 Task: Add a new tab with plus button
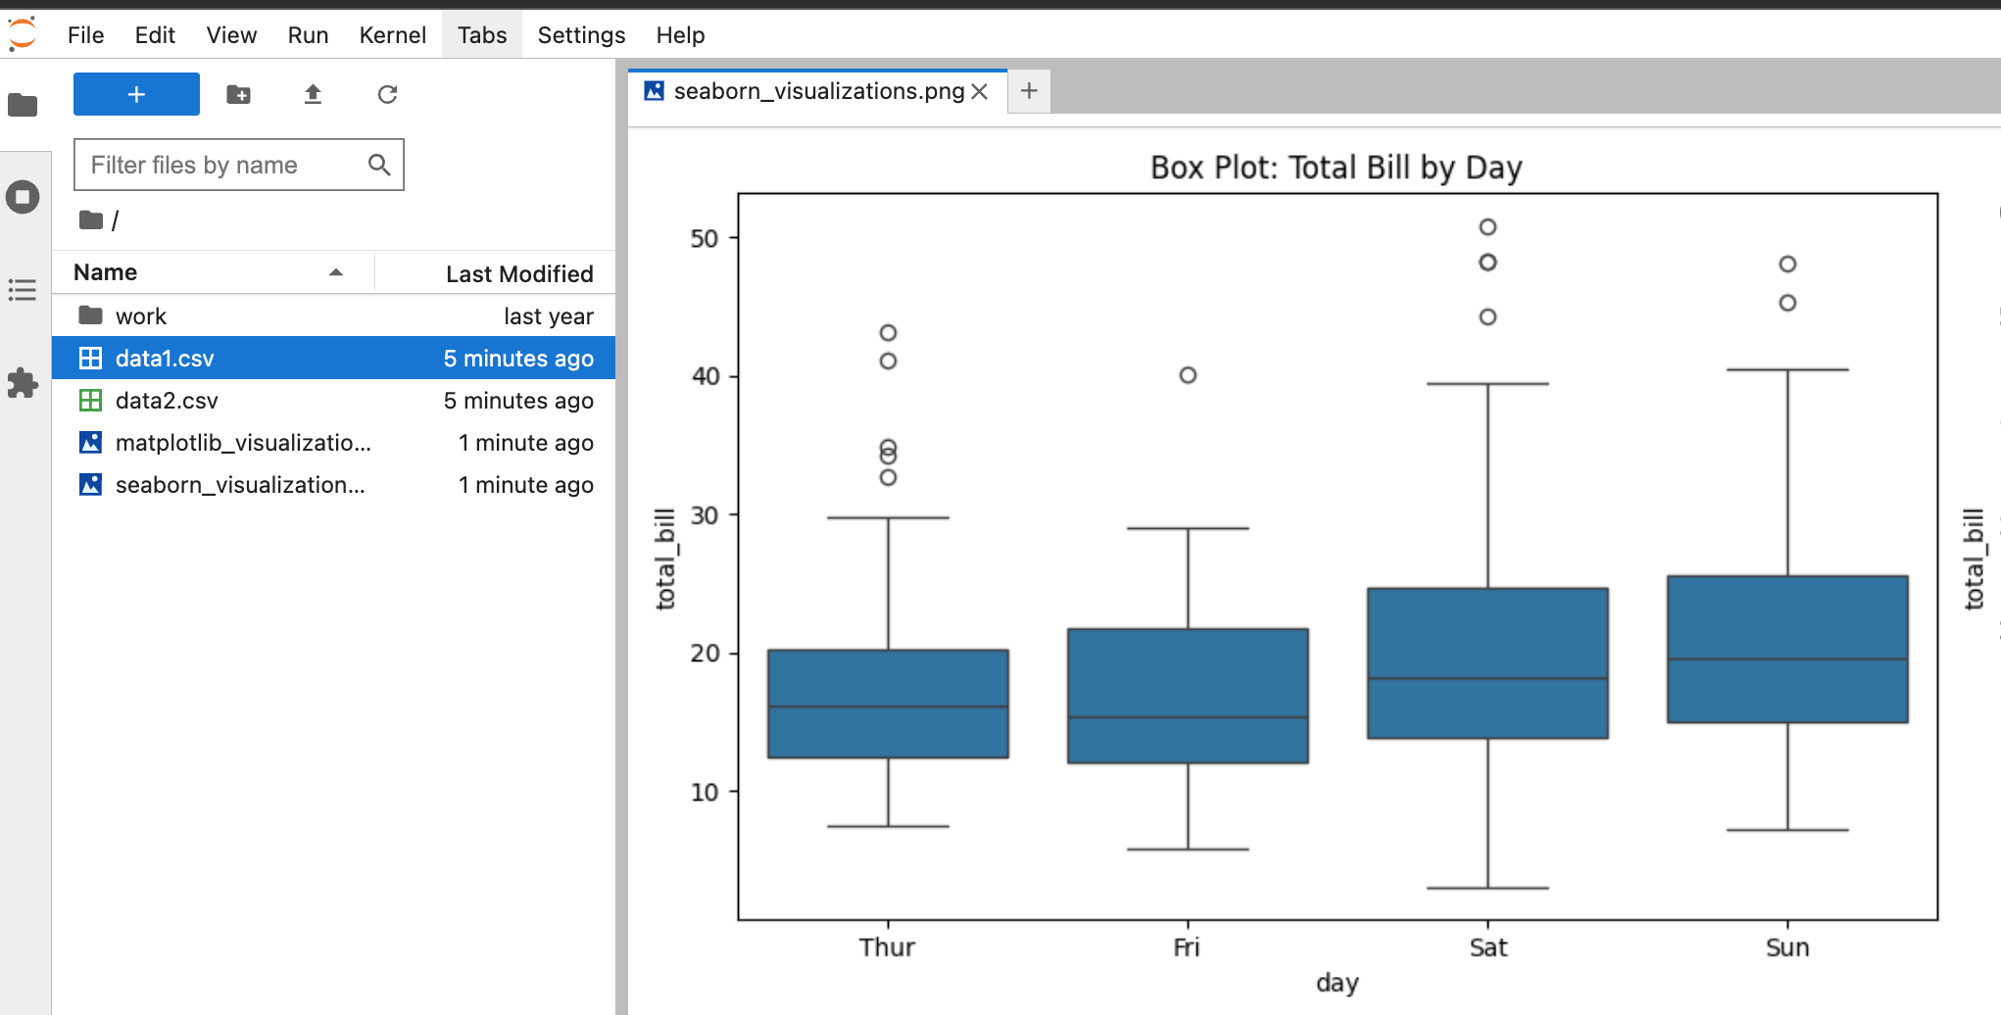[x=1029, y=91]
